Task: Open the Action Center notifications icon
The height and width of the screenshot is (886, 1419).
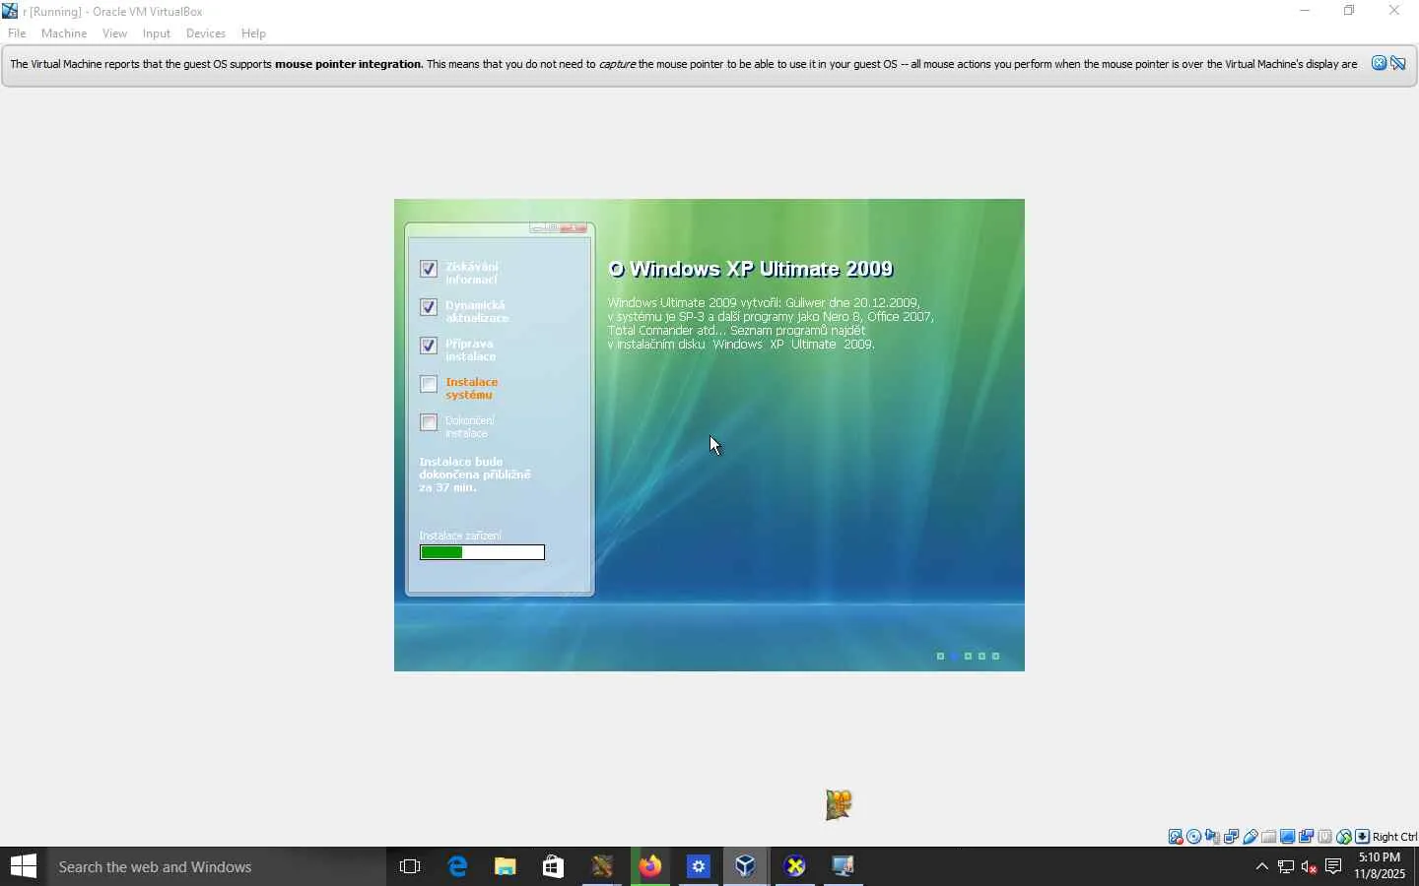Action: pyautogui.click(x=1333, y=866)
